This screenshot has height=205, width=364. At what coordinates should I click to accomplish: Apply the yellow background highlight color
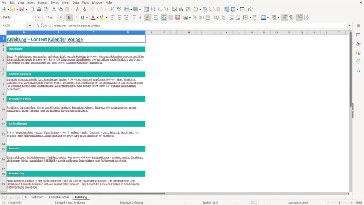pos(102,17)
